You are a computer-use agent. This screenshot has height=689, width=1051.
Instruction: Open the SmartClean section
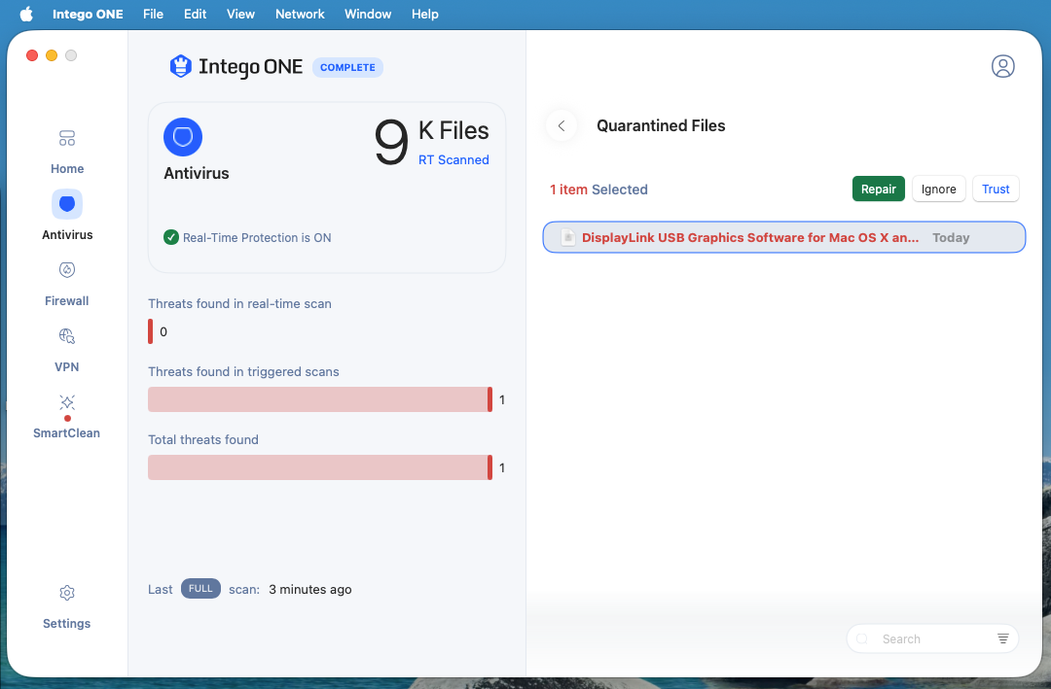pyautogui.click(x=67, y=416)
